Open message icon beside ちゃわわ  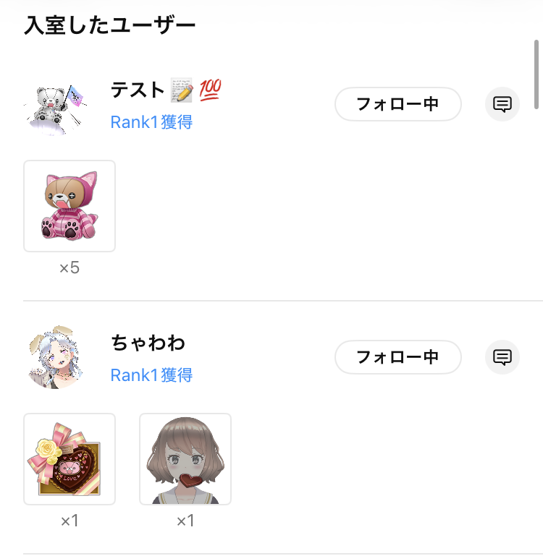[x=502, y=357]
